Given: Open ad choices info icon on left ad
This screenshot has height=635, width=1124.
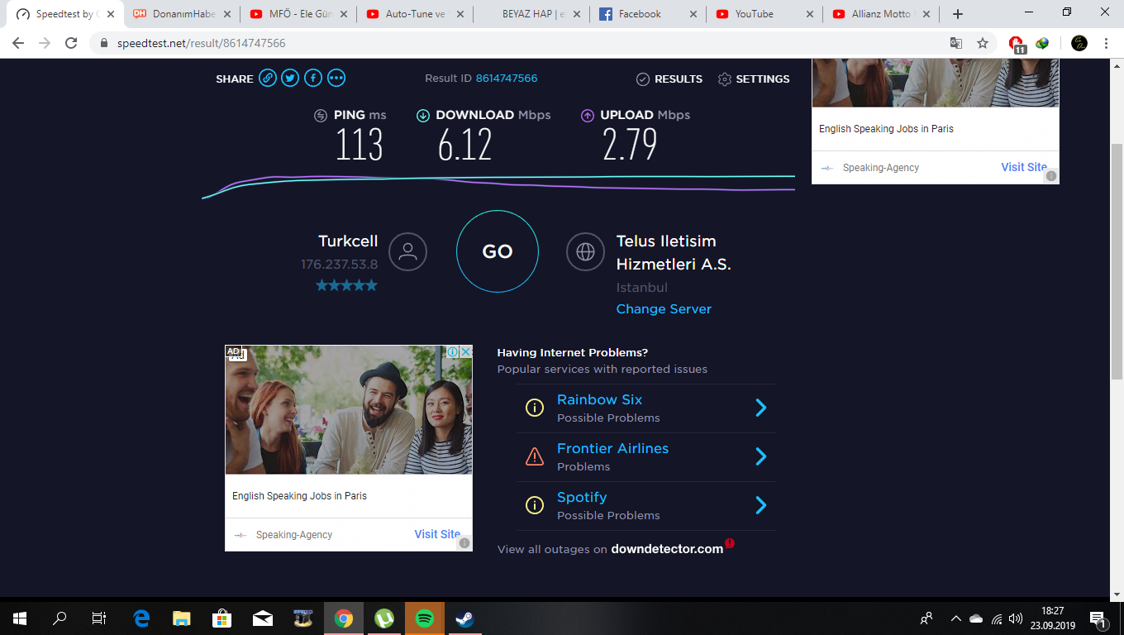Looking at the screenshot, I should tap(453, 351).
